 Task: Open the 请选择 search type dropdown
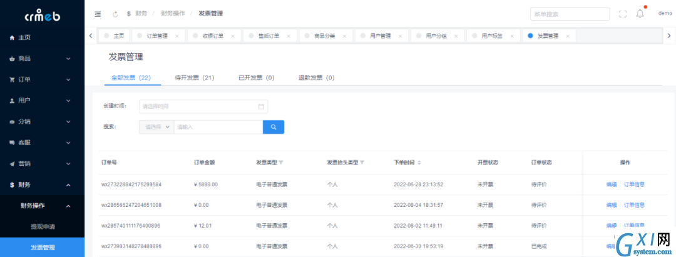pyautogui.click(x=156, y=127)
